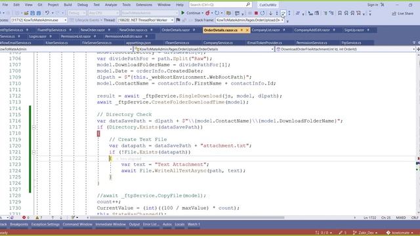Click the CRLF line ending indicator

[414, 218]
